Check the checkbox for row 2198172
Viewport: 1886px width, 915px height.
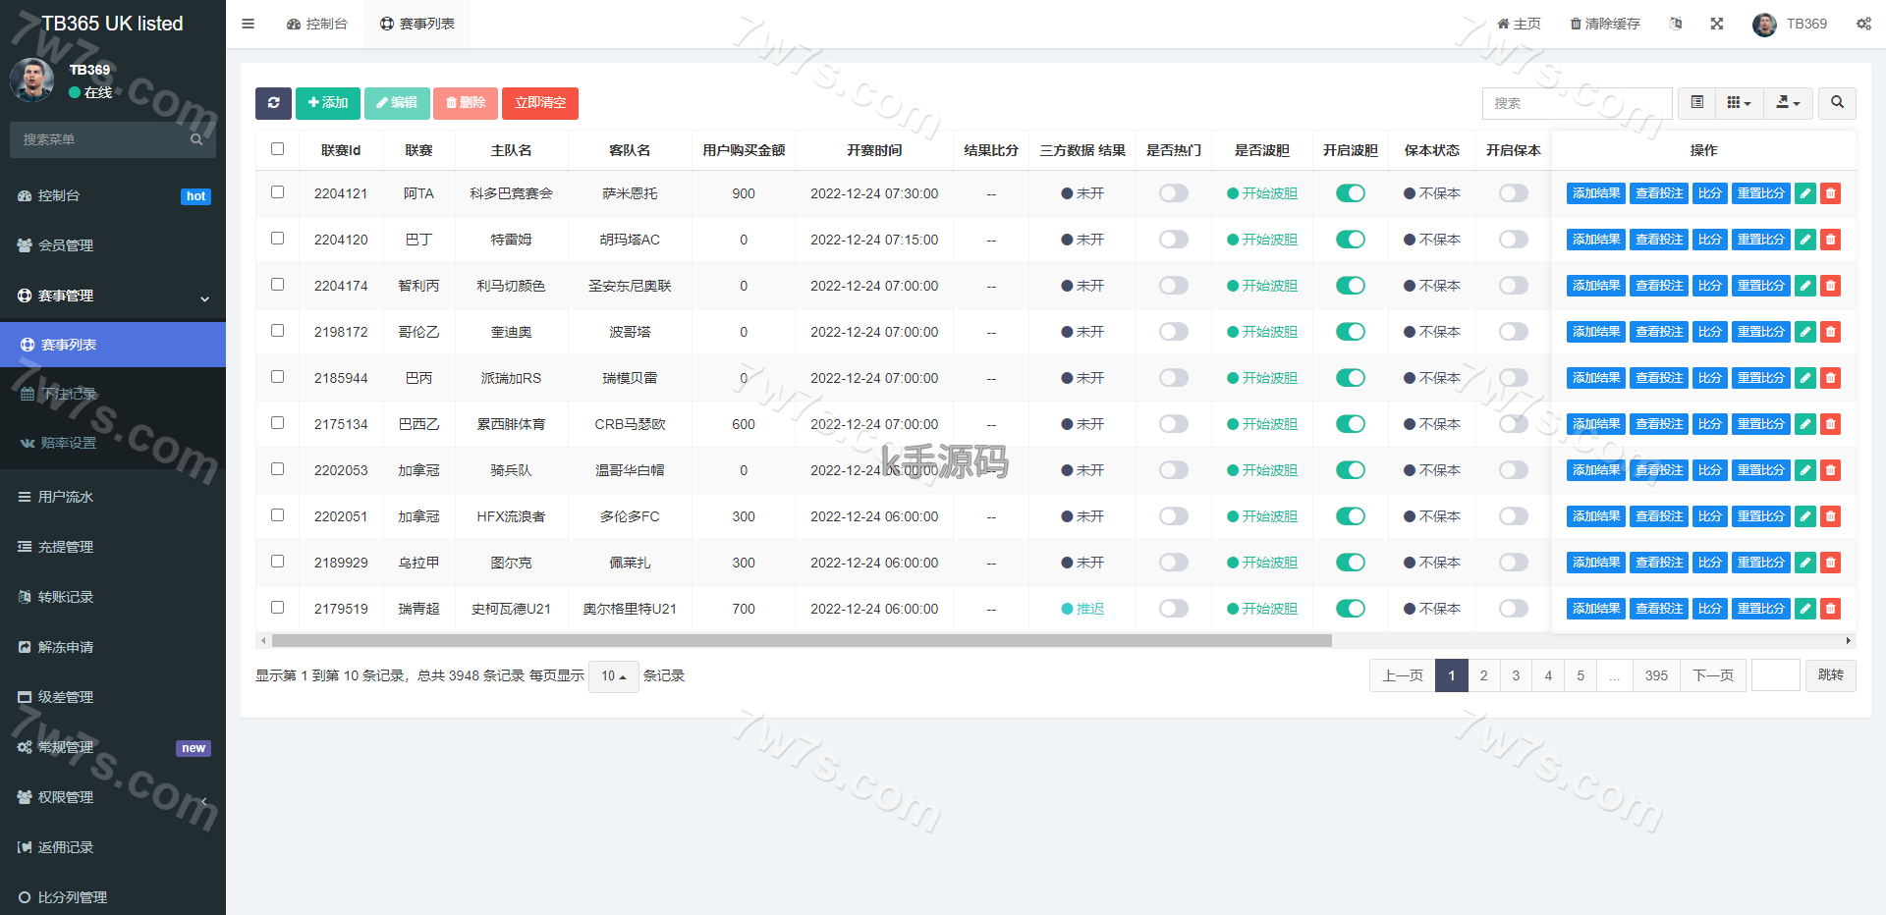pos(278,331)
